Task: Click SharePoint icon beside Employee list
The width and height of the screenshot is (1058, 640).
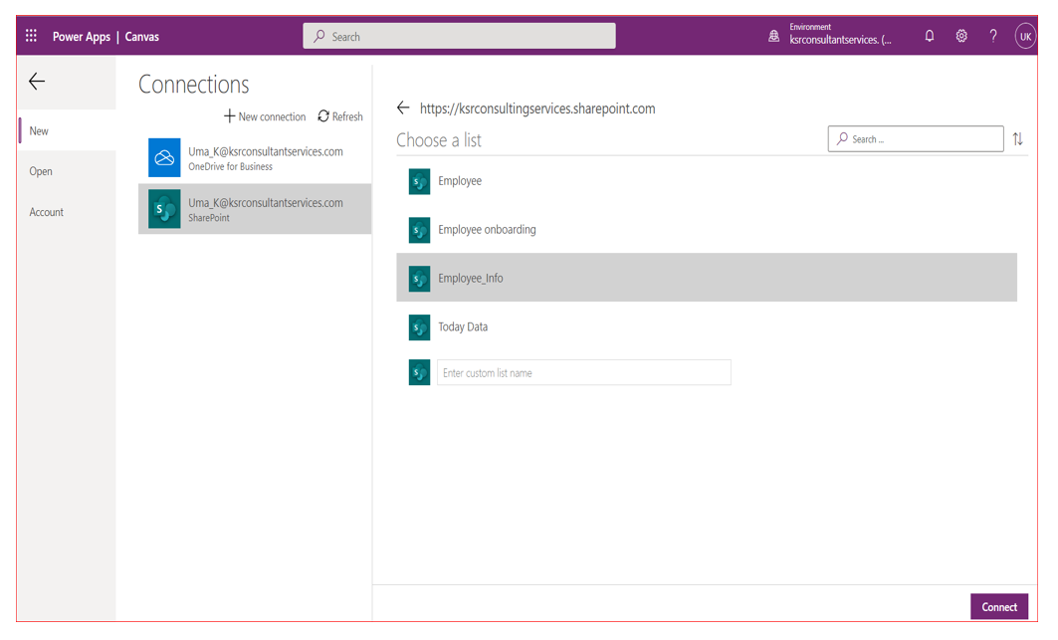Action: click(x=419, y=181)
